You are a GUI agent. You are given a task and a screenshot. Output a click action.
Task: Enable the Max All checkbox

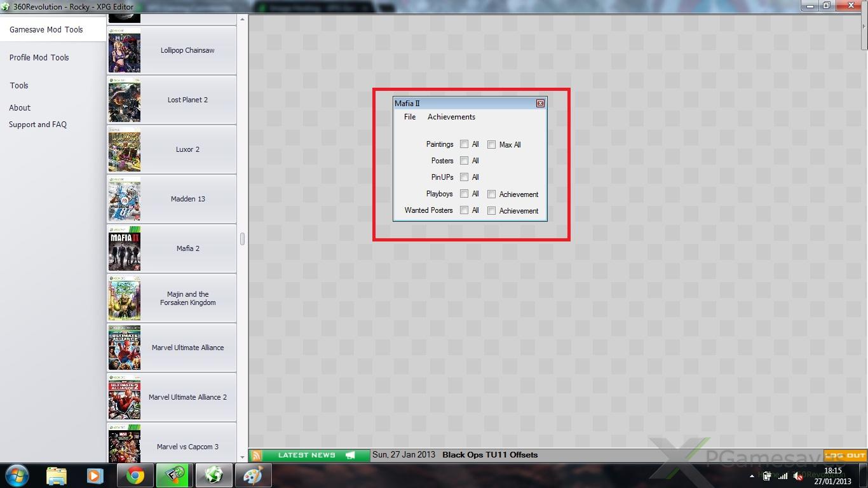click(x=491, y=145)
